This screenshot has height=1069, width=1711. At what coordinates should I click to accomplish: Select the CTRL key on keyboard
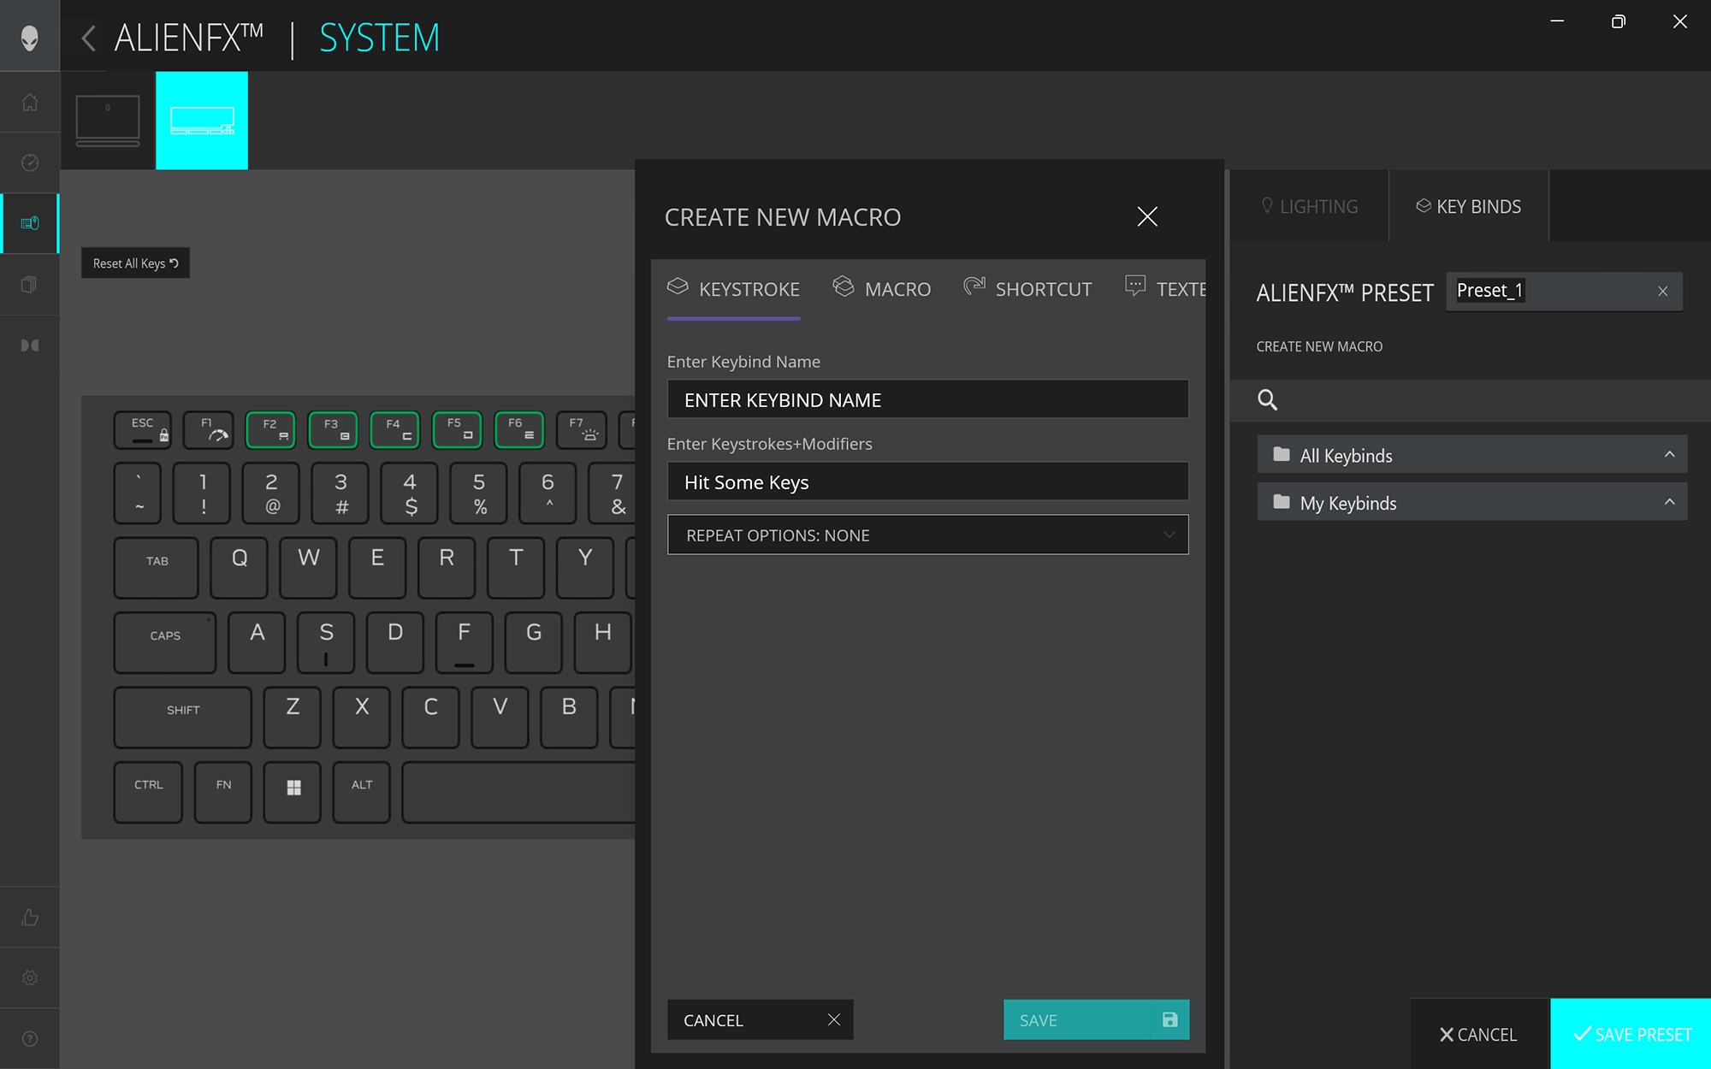(x=148, y=792)
